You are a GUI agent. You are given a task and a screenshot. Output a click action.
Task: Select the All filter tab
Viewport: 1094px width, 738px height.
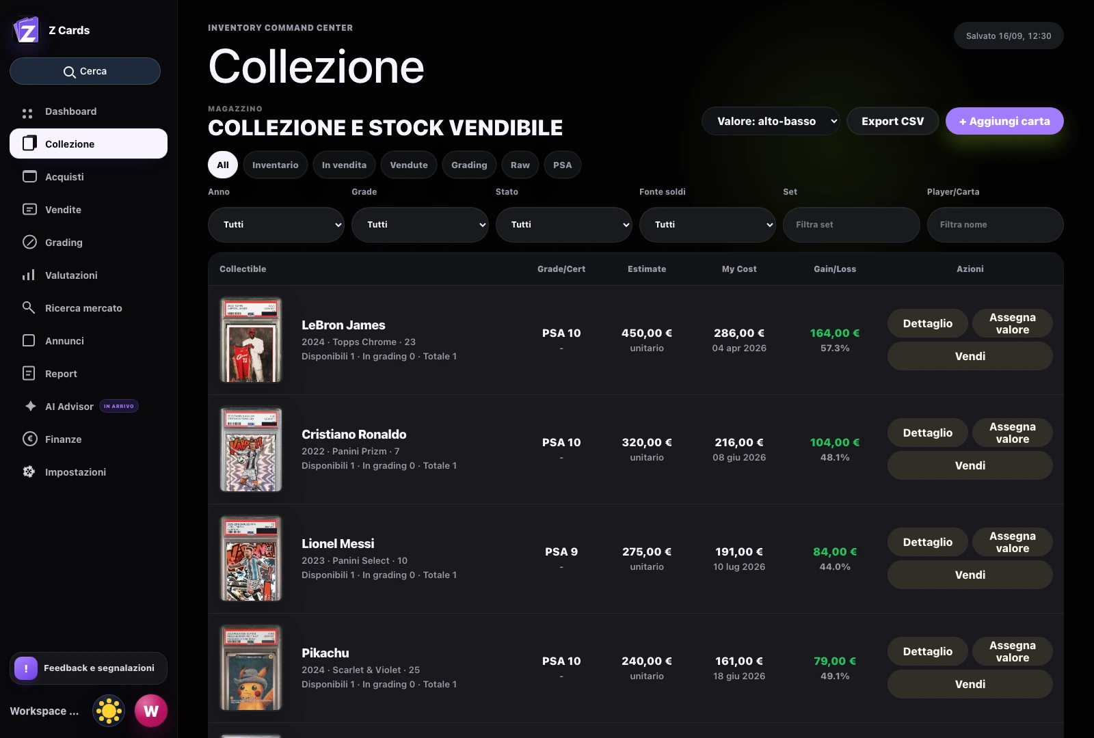click(x=223, y=165)
